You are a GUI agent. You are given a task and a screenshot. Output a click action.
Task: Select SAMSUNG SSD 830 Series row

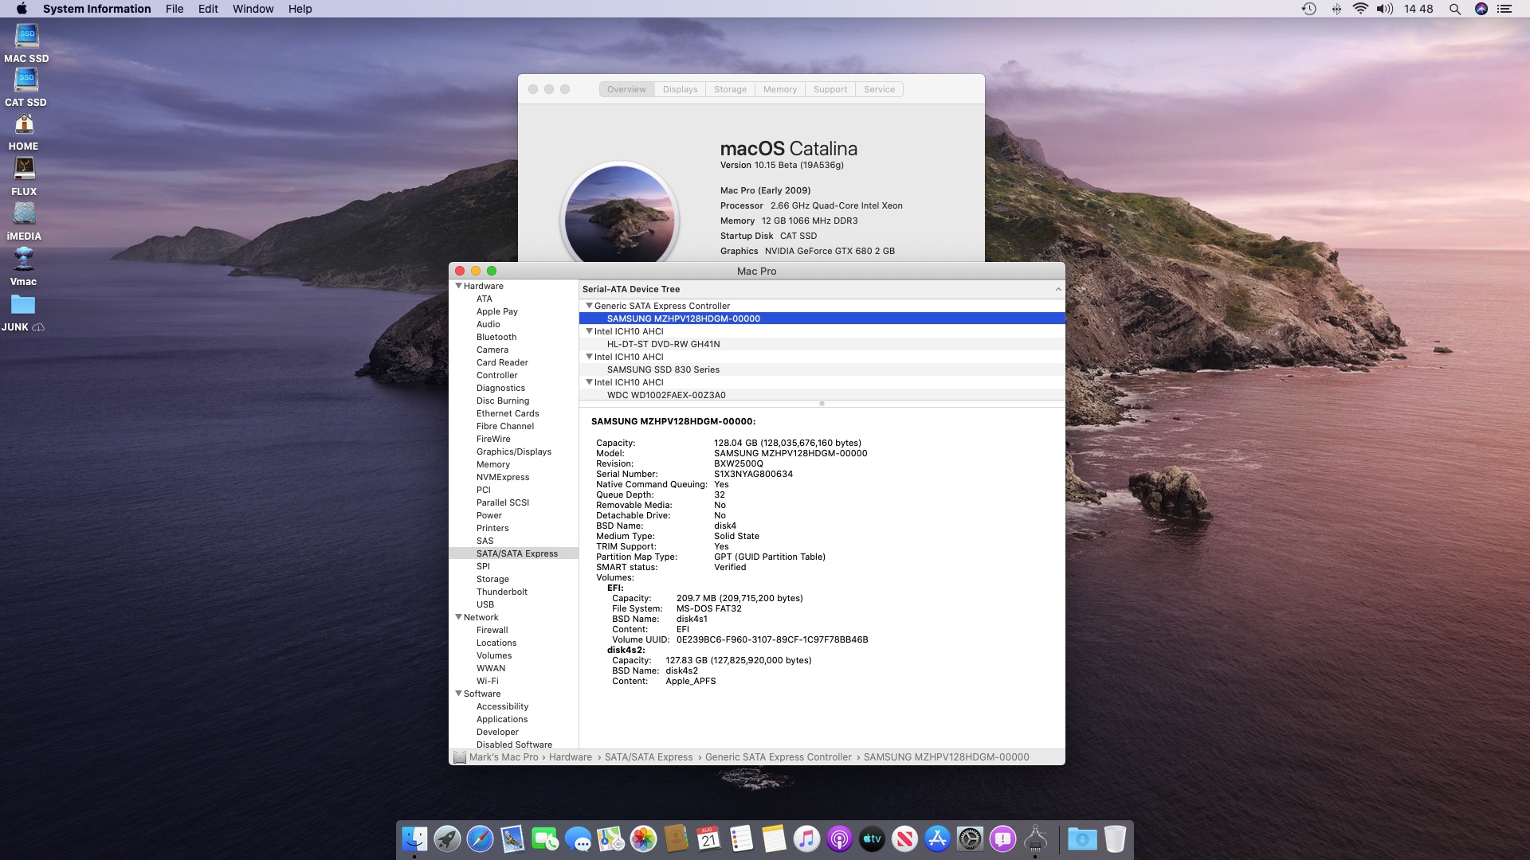(822, 369)
